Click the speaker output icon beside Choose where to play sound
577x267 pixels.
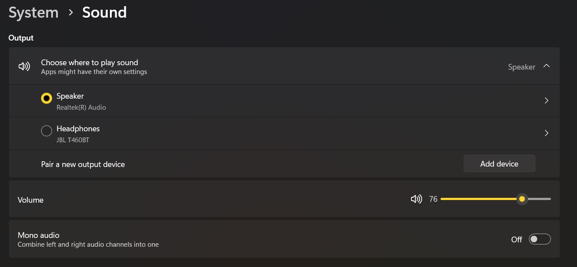pyautogui.click(x=24, y=66)
